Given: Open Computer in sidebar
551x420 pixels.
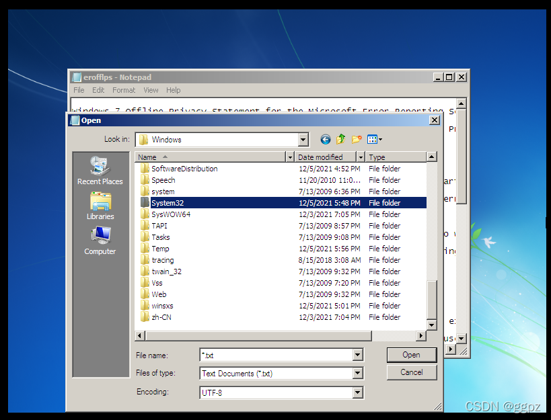Looking at the screenshot, I should click(x=100, y=241).
